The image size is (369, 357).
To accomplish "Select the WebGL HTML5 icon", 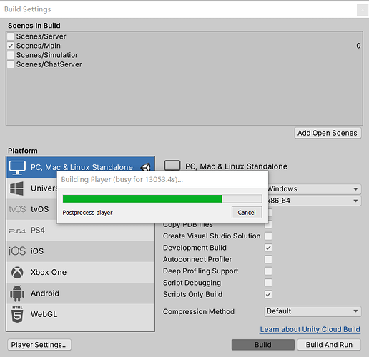I will click(17, 314).
